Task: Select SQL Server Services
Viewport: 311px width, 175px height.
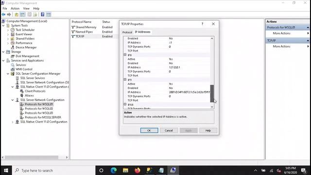Action: coord(33,78)
